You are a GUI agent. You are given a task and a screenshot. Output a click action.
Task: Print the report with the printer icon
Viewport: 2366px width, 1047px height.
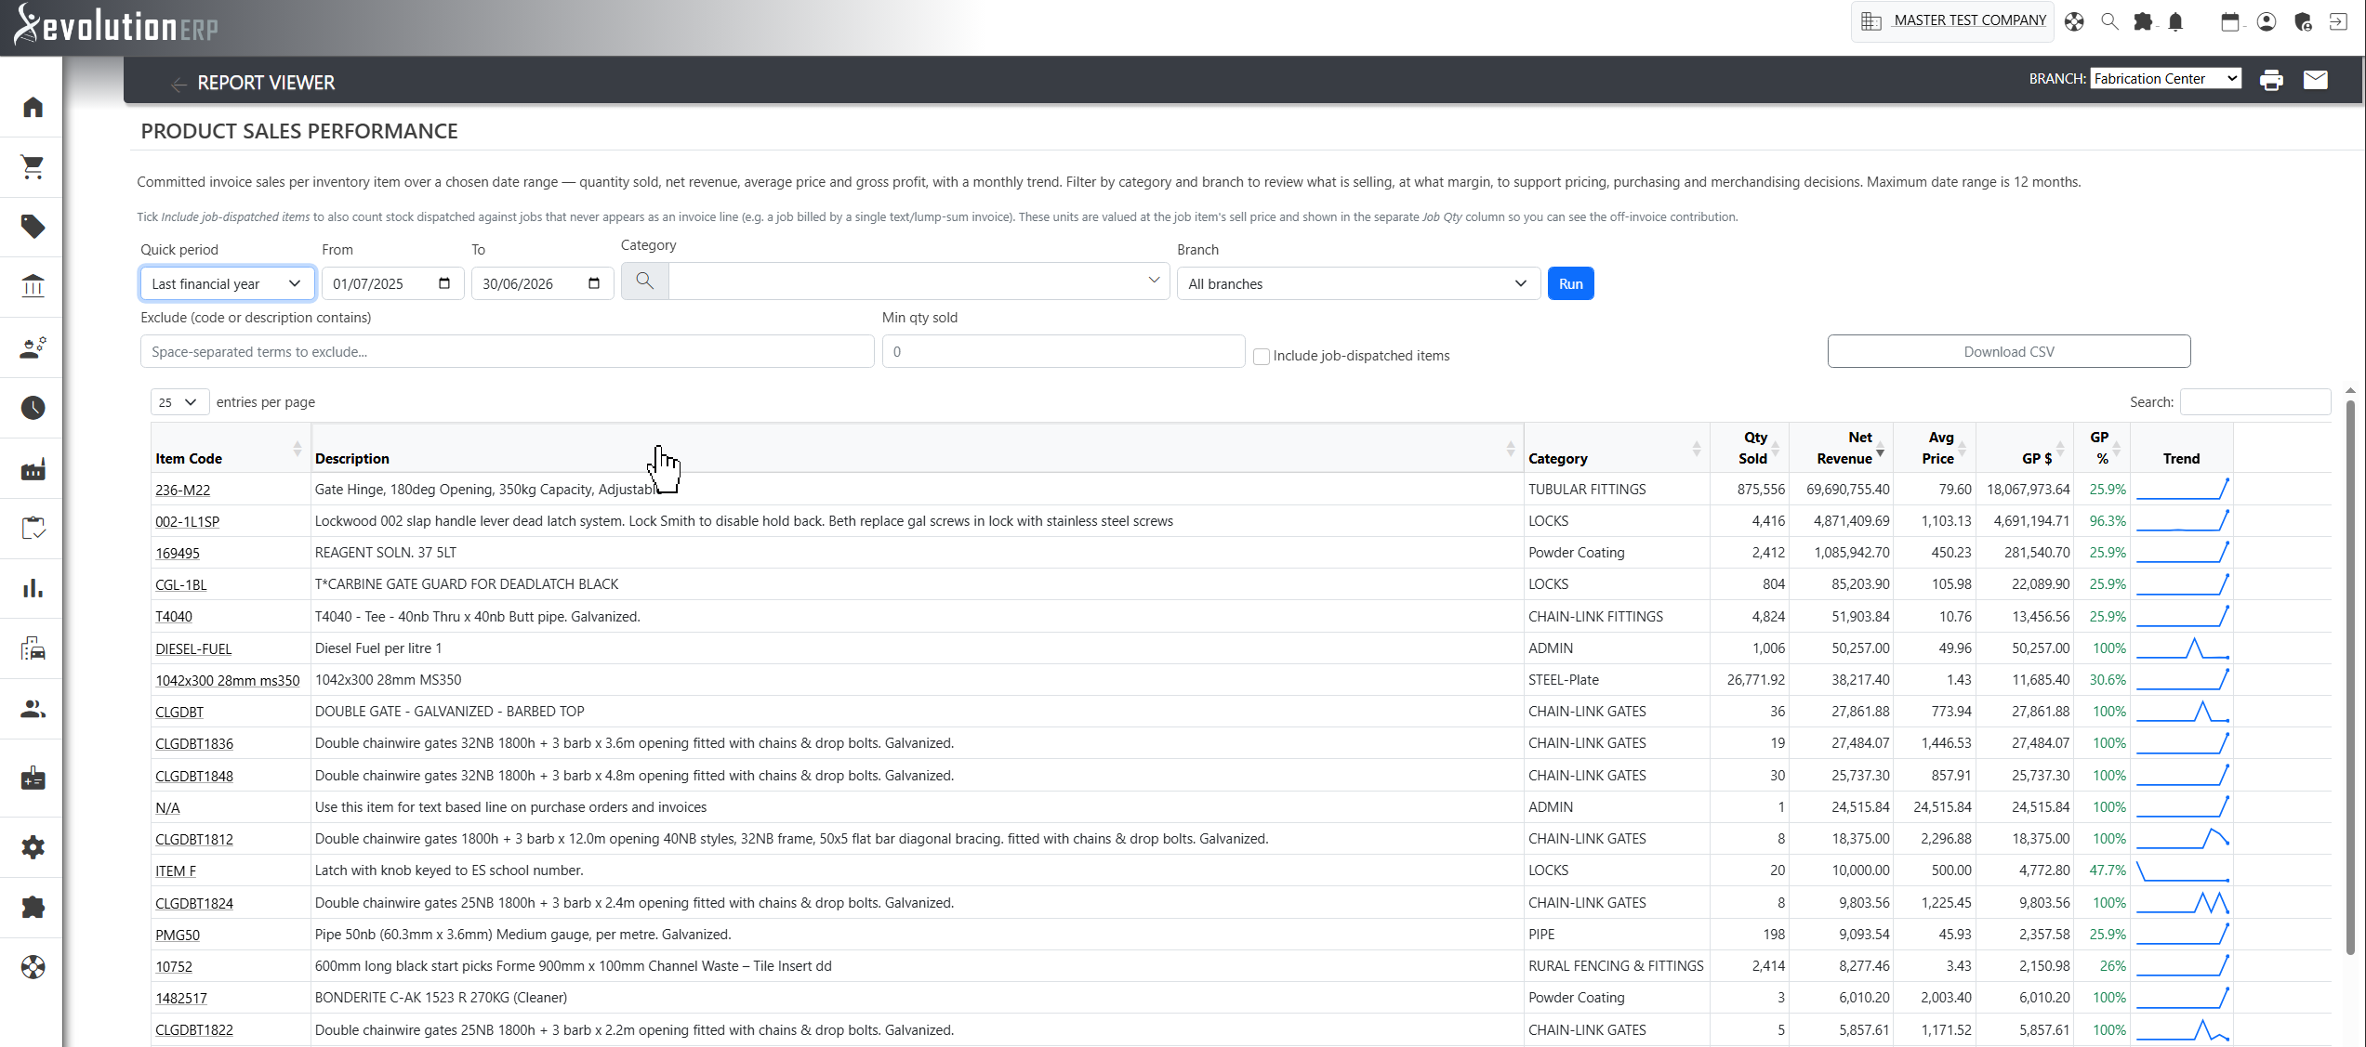click(2271, 80)
